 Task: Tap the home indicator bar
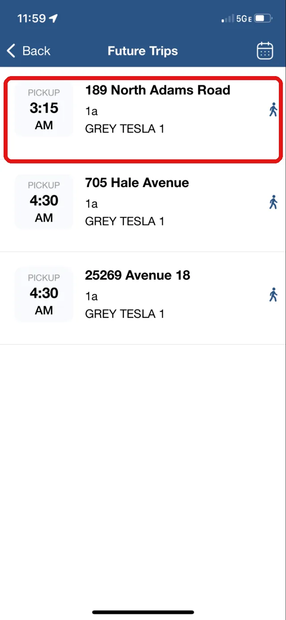(143, 612)
